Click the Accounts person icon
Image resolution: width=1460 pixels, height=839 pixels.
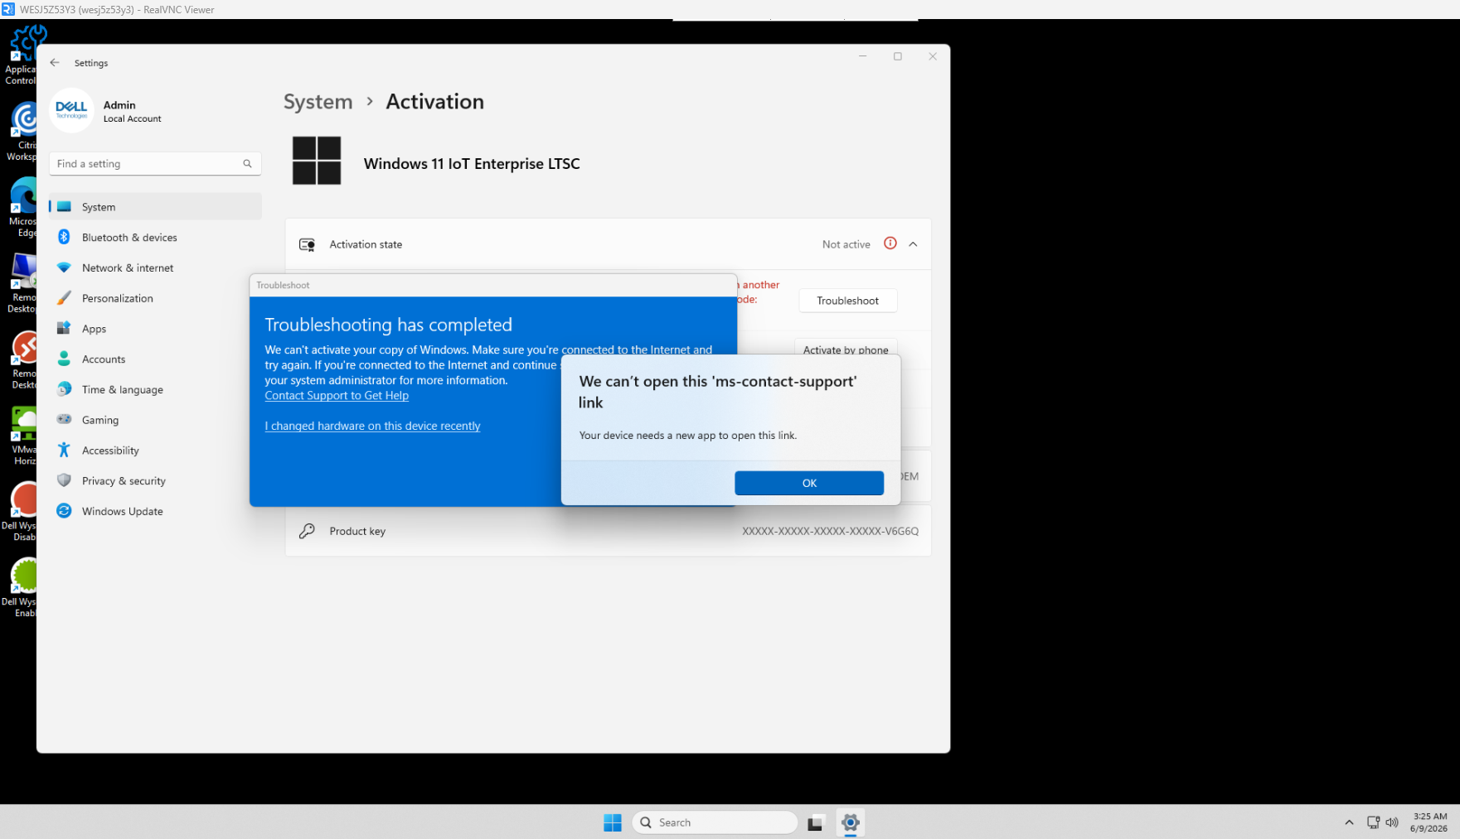[x=64, y=359]
